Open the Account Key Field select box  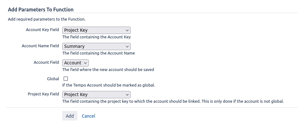96,30
